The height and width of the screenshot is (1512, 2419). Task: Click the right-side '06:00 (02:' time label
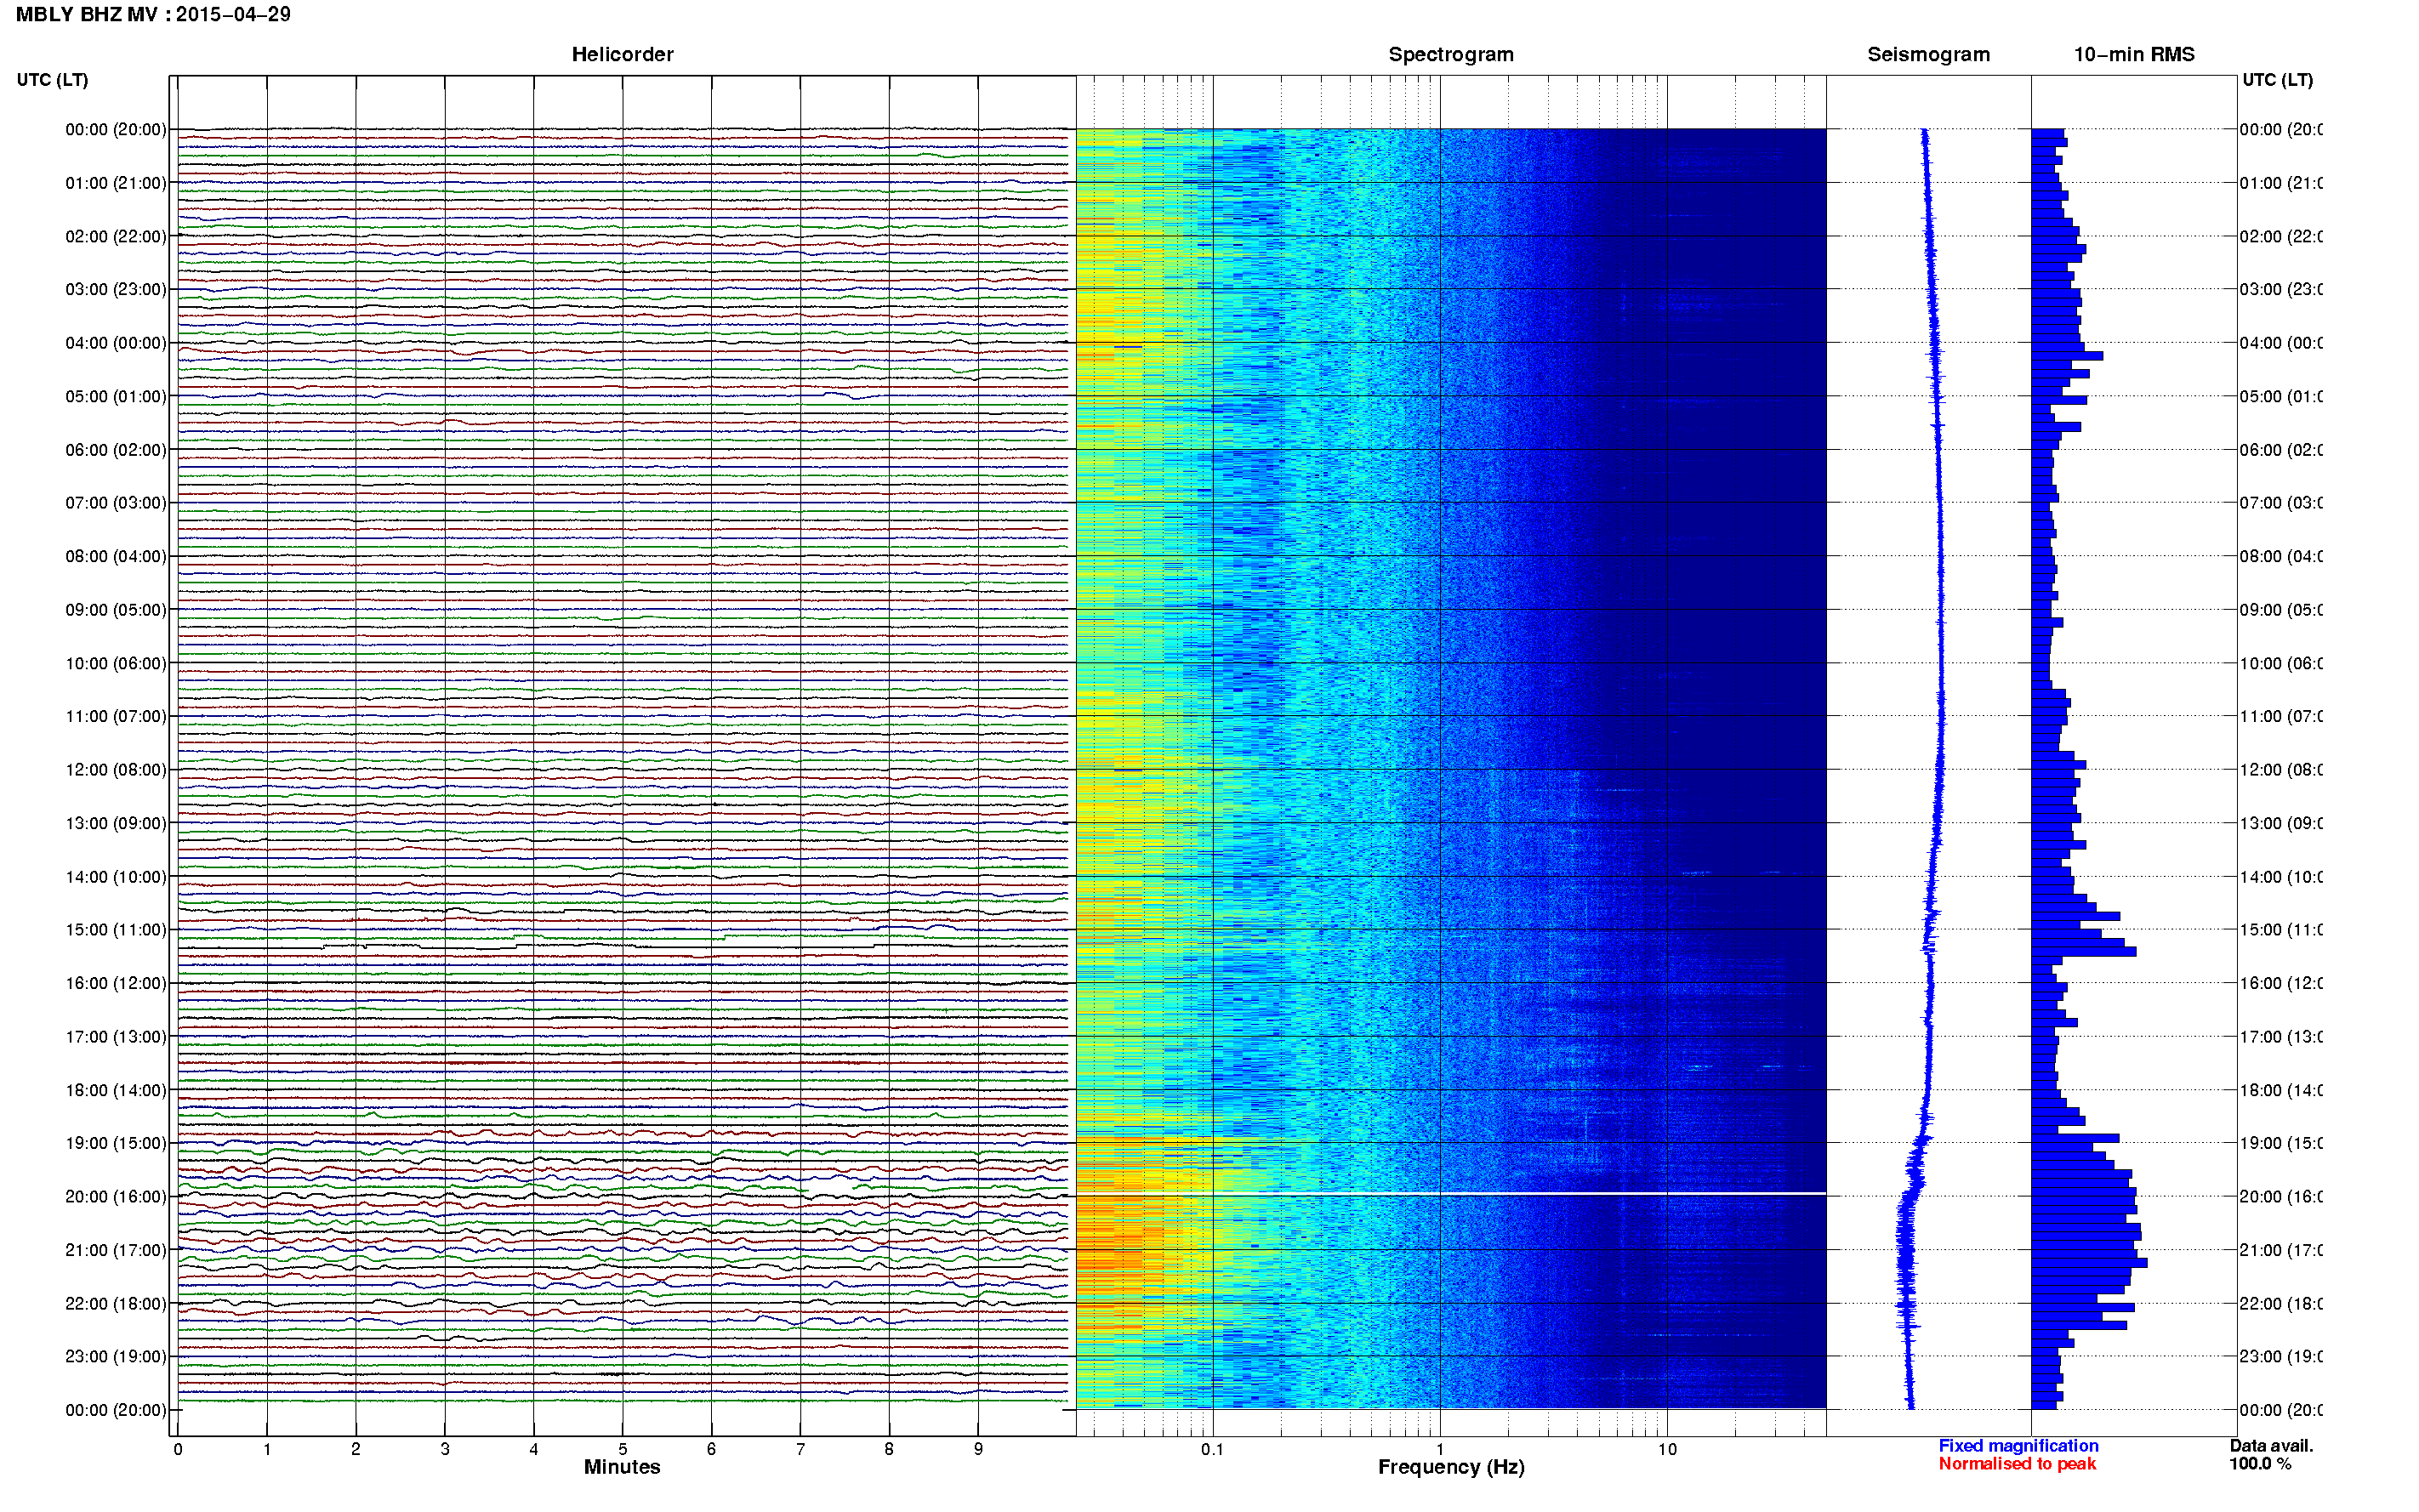tap(2281, 450)
